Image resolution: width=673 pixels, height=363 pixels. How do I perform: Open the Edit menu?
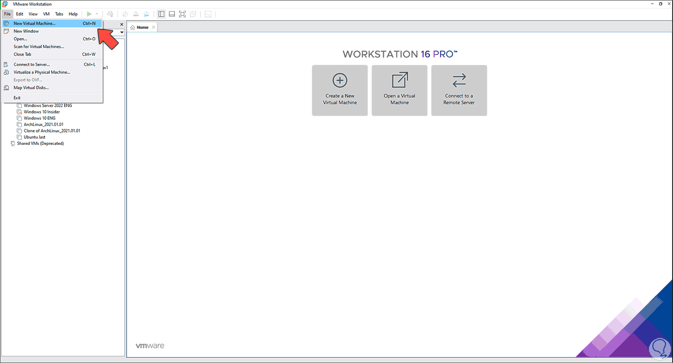click(20, 14)
